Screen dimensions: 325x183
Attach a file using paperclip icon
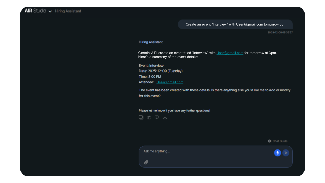coord(146,162)
